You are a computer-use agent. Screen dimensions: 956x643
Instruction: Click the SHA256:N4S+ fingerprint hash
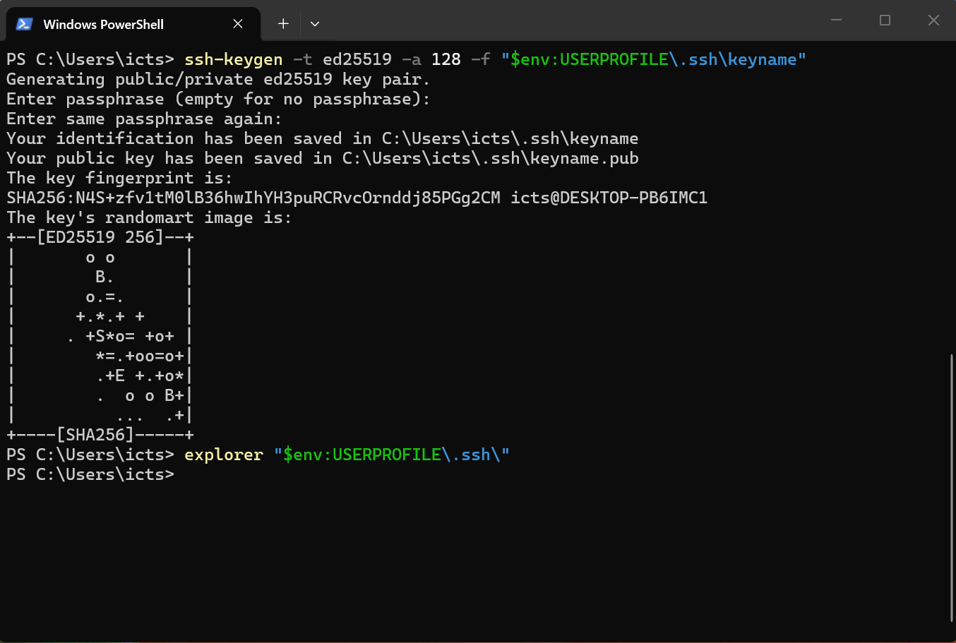point(253,198)
